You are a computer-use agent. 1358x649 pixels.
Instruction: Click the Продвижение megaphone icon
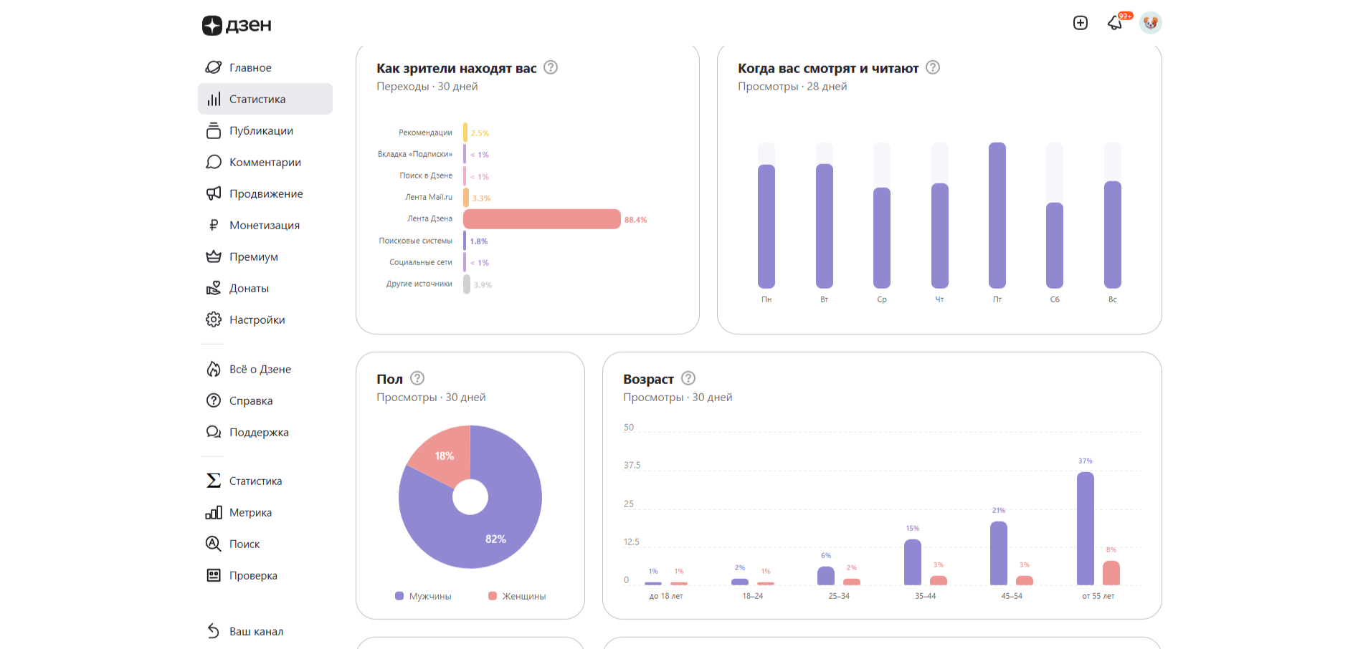tap(214, 193)
